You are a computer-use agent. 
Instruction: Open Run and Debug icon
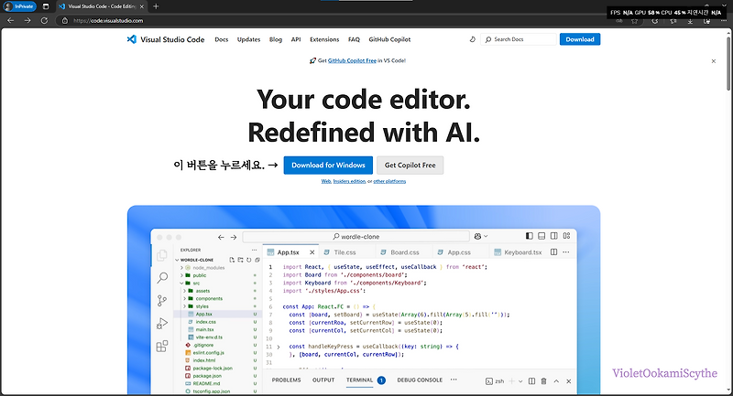[x=162, y=323]
